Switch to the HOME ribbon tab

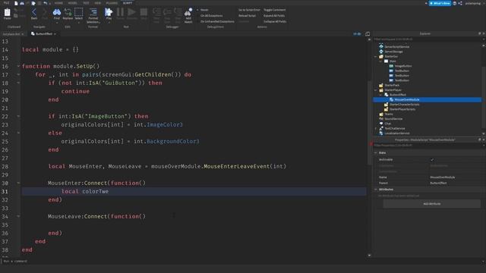coord(58,3)
